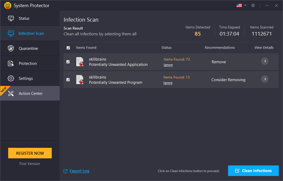
Task: Click the gear icon in the title bar
Action: click(253, 5)
